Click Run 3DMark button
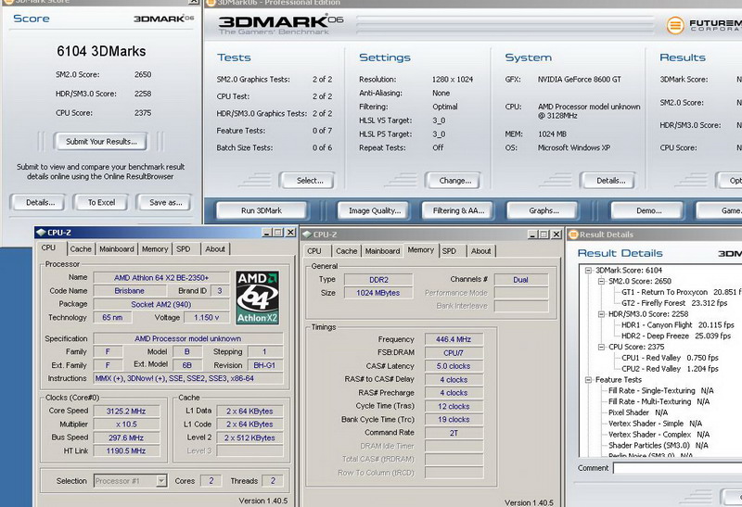Screen dimensions: 742x507 point(262,211)
